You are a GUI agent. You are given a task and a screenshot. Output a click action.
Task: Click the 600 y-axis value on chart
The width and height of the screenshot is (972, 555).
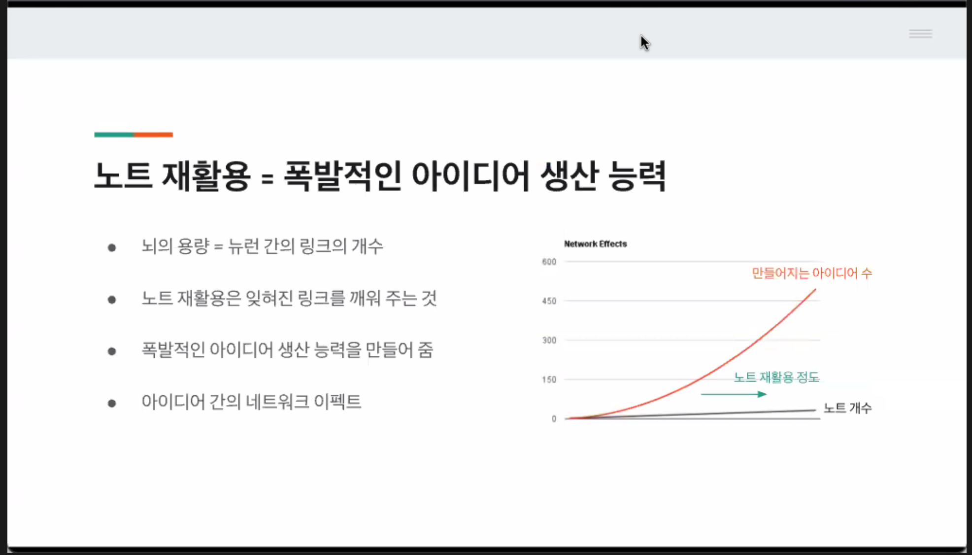point(549,262)
